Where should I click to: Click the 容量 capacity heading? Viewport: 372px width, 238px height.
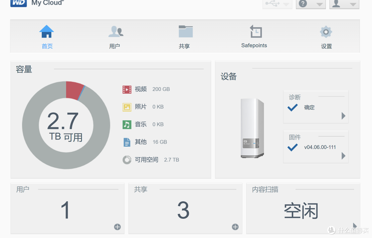(24, 69)
